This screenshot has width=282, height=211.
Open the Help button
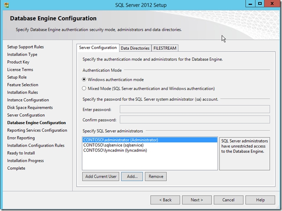click(x=260, y=200)
